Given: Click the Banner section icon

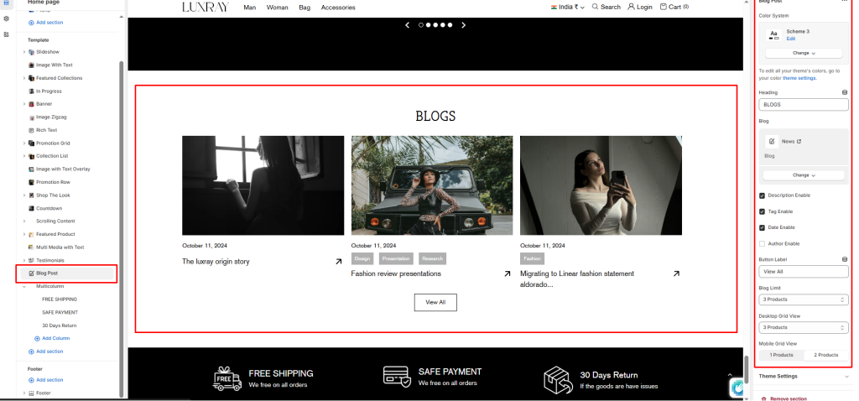Looking at the screenshot, I should point(31,104).
